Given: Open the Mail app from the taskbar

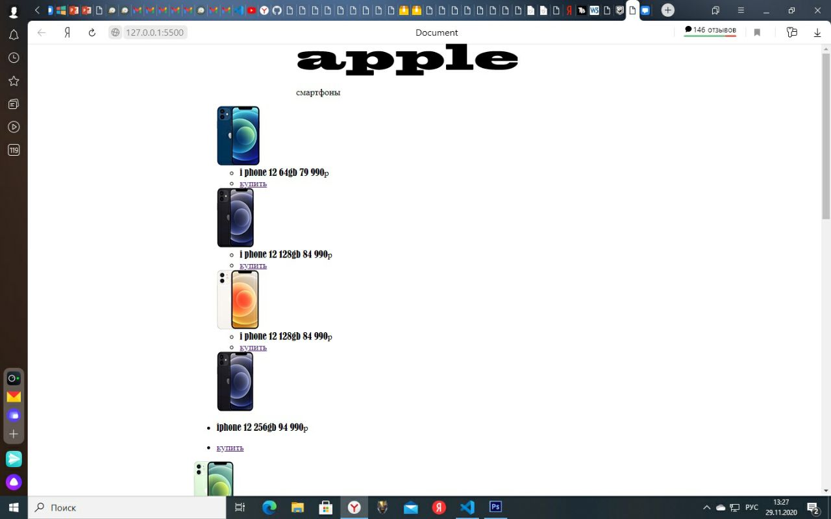Looking at the screenshot, I should 411,507.
